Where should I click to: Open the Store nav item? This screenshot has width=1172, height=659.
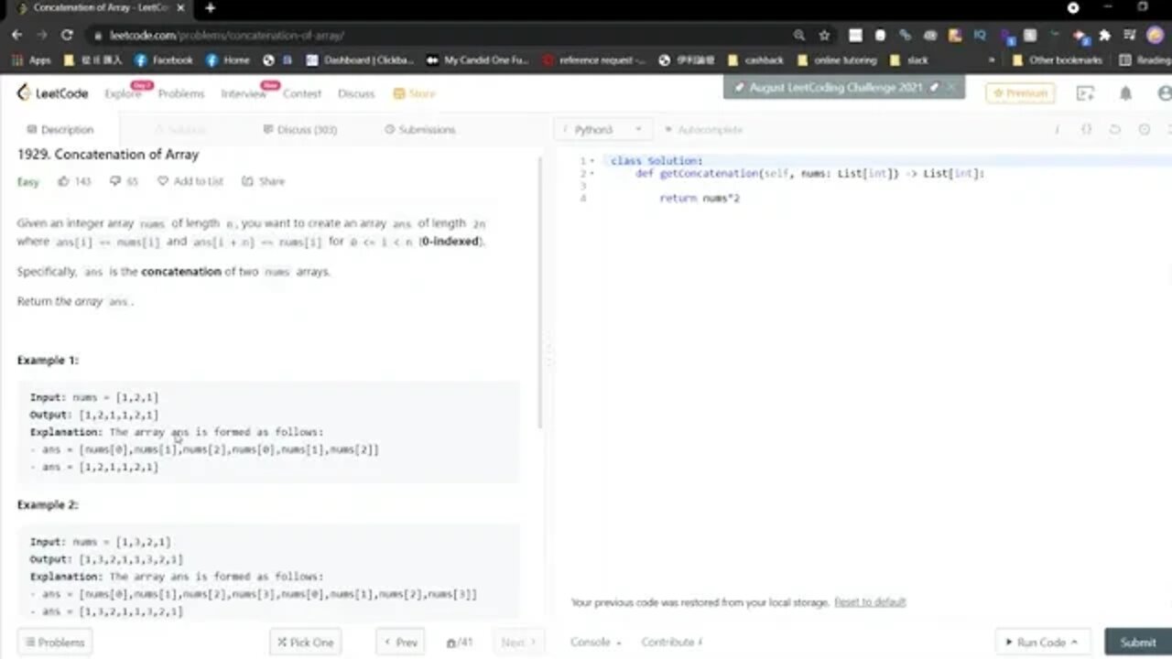pos(414,93)
